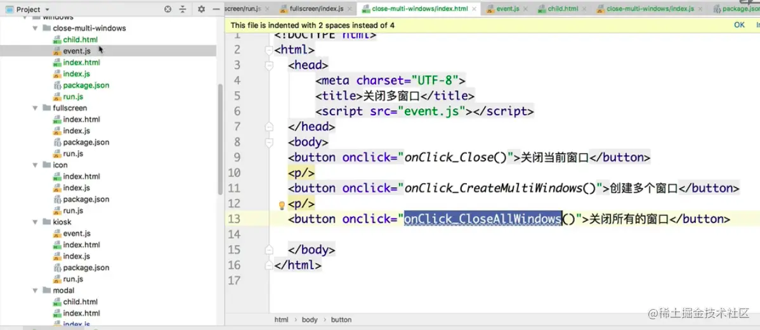Open Project panel settings gear
The image size is (760, 330).
[202, 10]
